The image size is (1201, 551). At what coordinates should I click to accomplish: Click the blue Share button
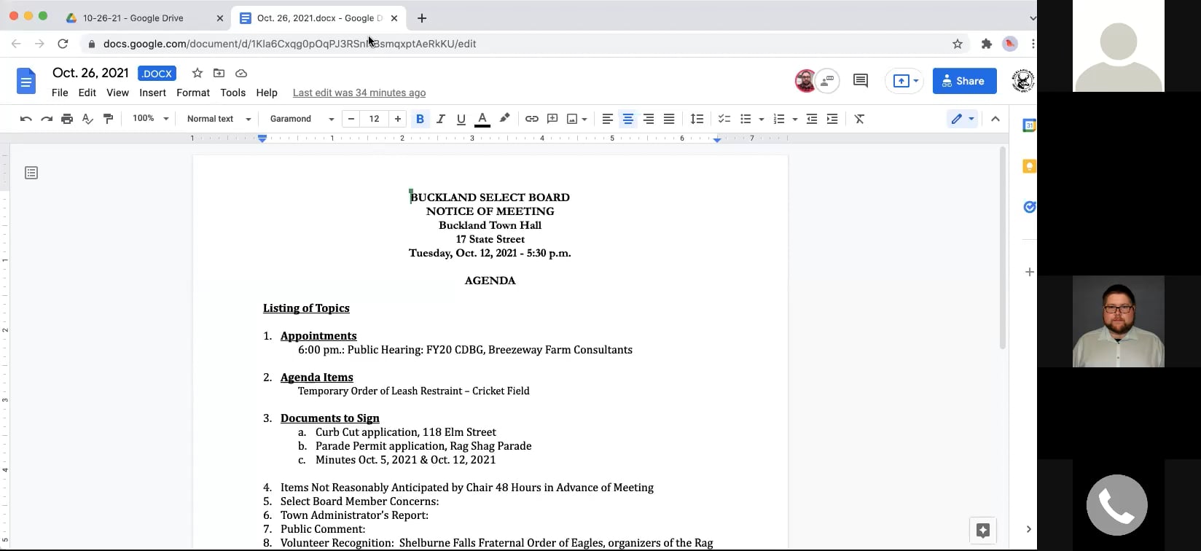click(x=964, y=81)
